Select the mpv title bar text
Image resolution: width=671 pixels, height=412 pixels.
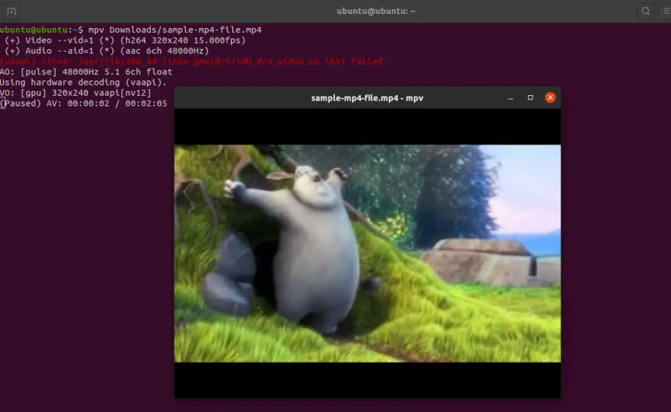tap(366, 98)
